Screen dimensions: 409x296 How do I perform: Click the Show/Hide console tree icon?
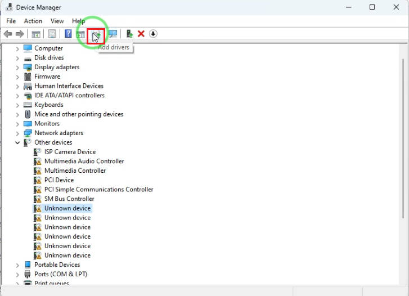[36, 34]
